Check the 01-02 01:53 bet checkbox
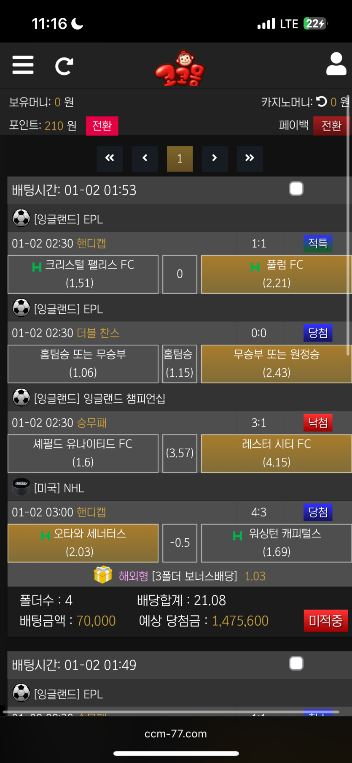 [x=296, y=189]
